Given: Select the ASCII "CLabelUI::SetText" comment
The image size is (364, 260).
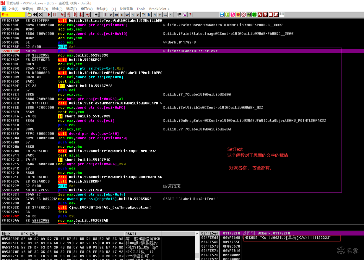Looking at the screenshot, I should click(190, 199).
